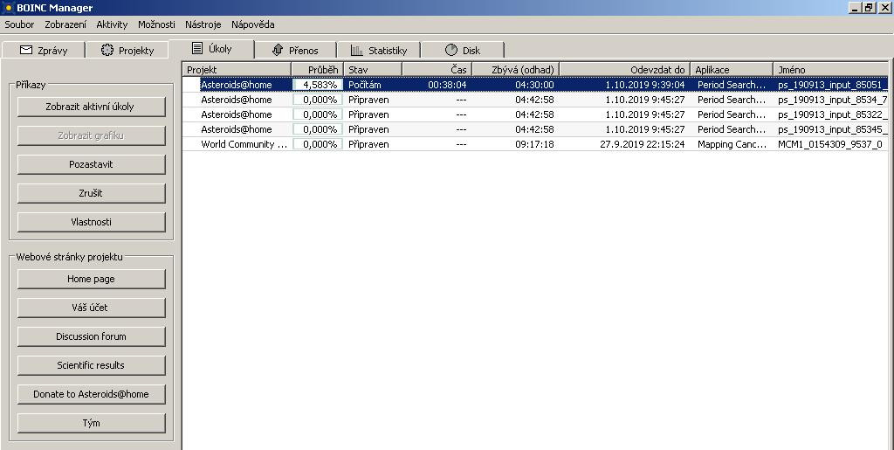Click deadline 27.9.2019 22:15:24
The height and width of the screenshot is (450, 894).
point(642,144)
